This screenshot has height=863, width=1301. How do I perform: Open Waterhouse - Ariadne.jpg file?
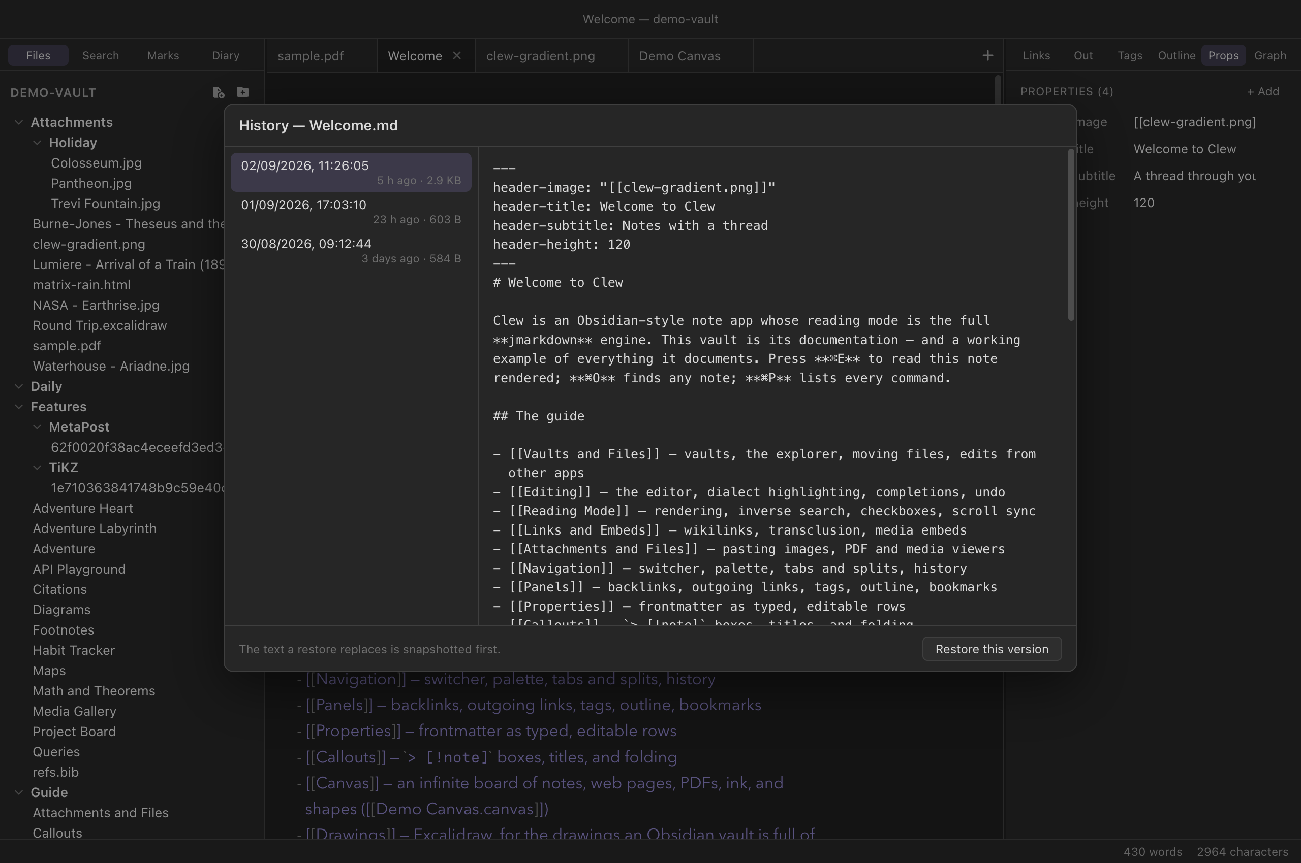coord(111,367)
